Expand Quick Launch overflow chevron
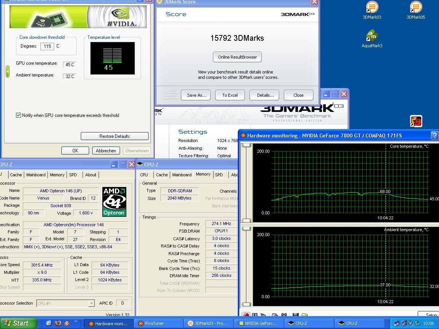 75,322
